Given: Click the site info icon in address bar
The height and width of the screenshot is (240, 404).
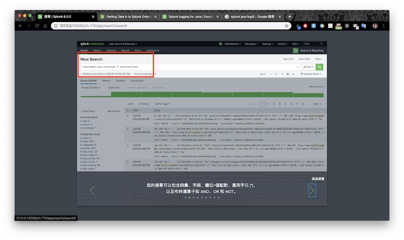Looking at the screenshot, I should click(56, 26).
